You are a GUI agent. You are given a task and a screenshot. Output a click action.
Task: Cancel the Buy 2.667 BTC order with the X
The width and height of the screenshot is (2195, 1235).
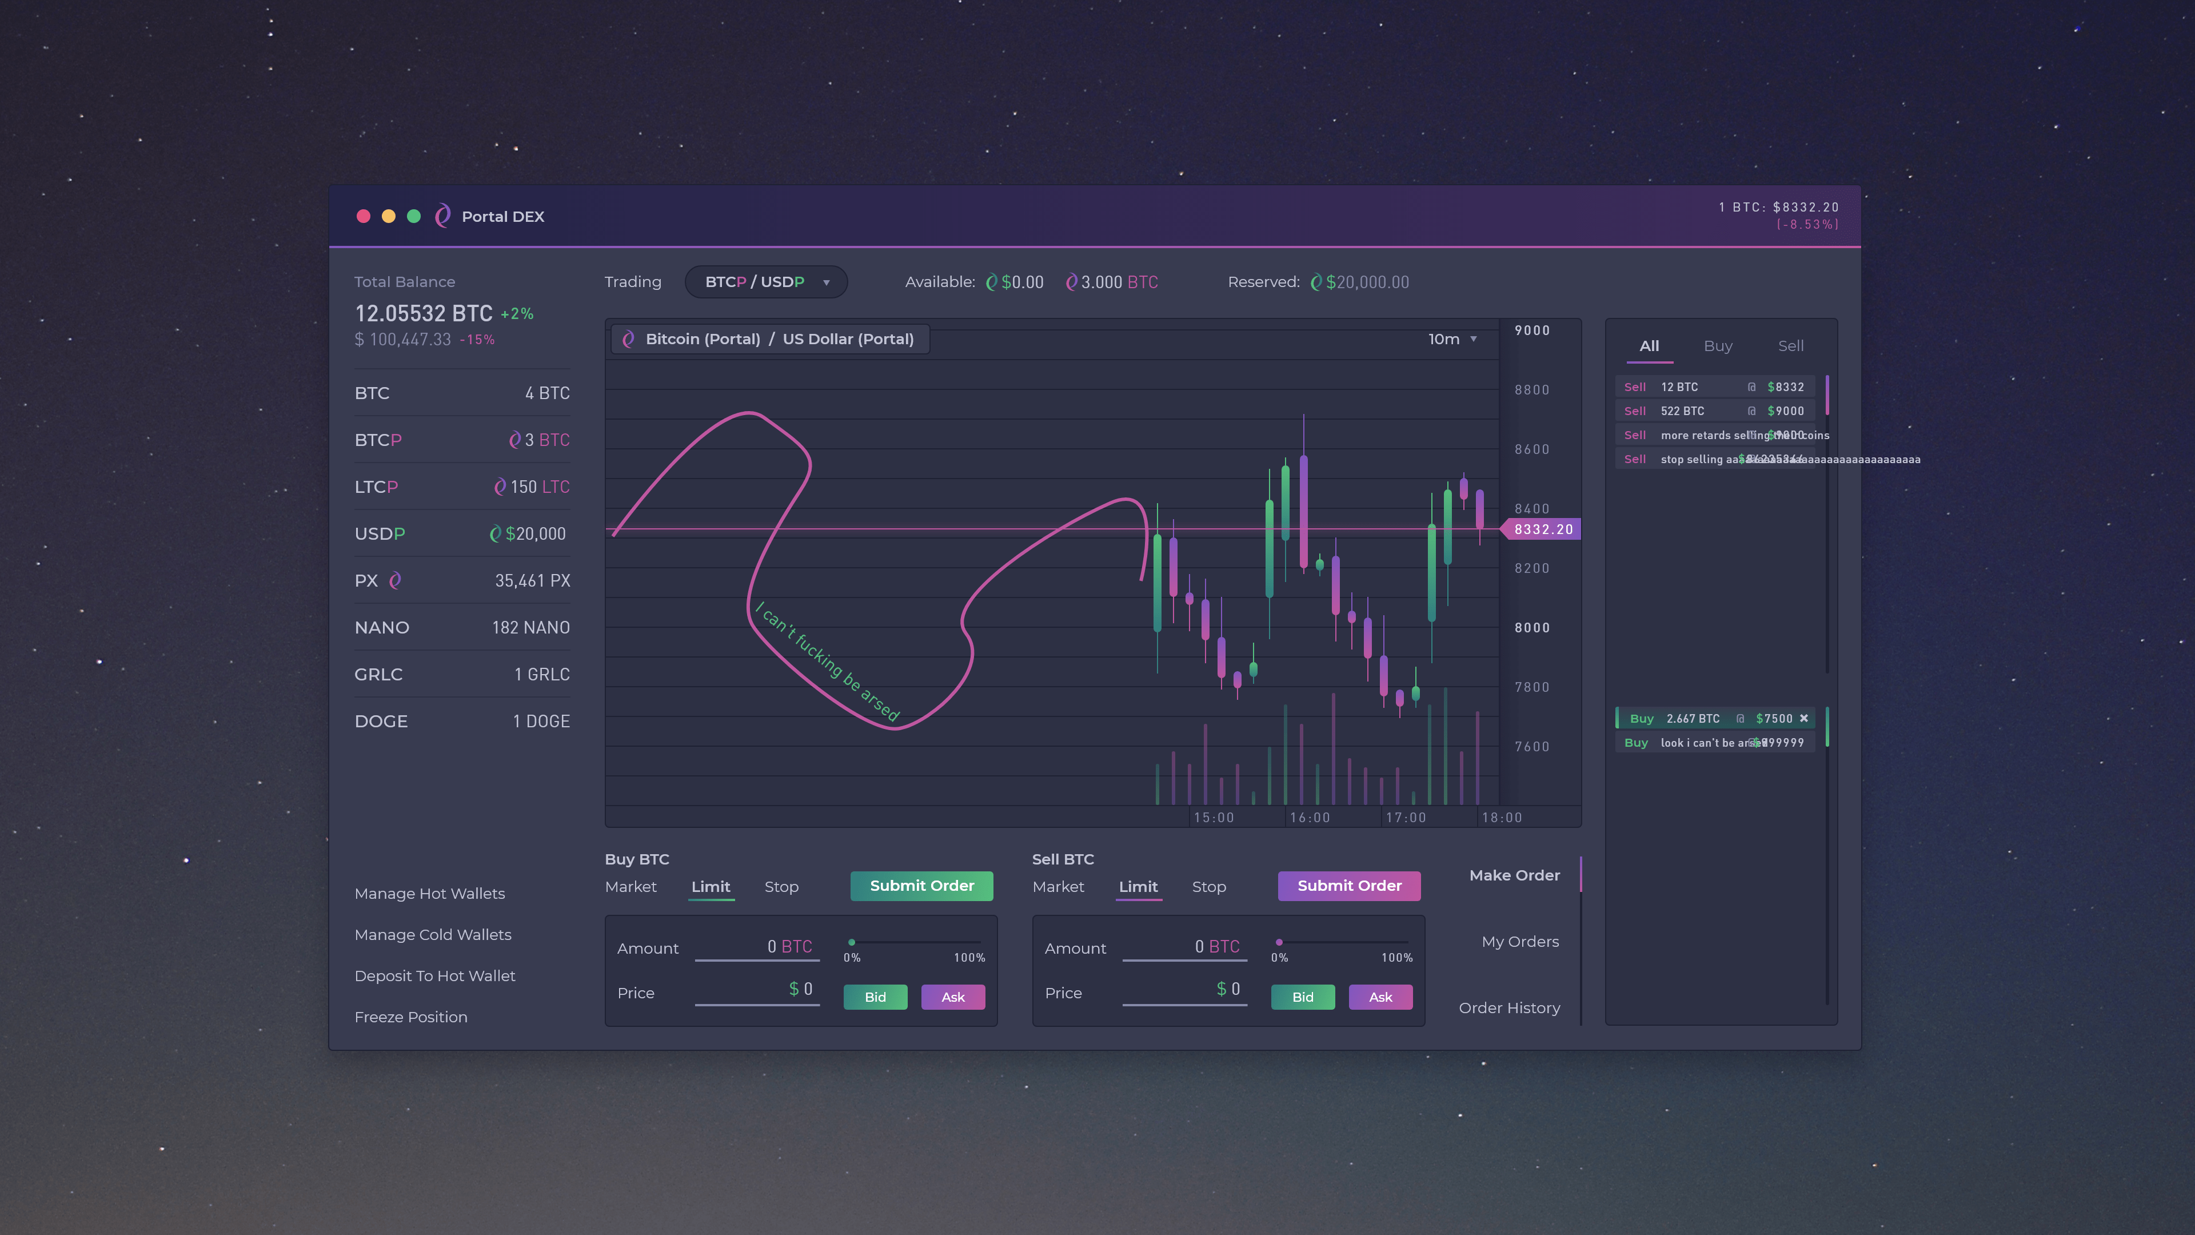pyautogui.click(x=1804, y=719)
